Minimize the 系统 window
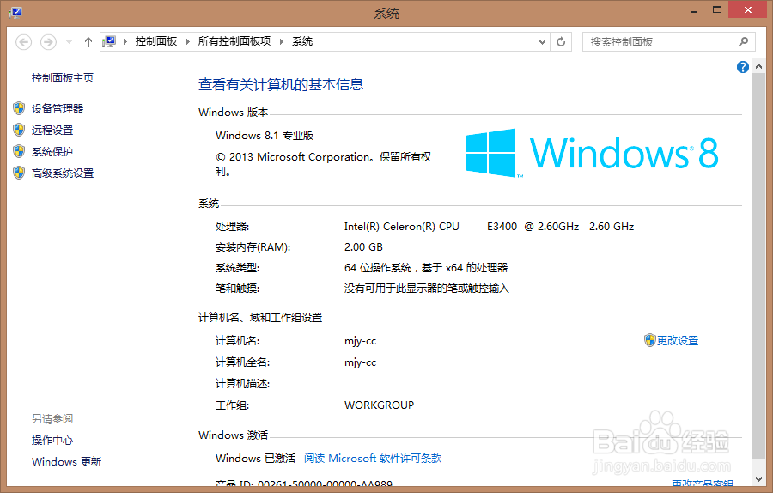Image resolution: width=773 pixels, height=493 pixels. pyautogui.click(x=694, y=10)
